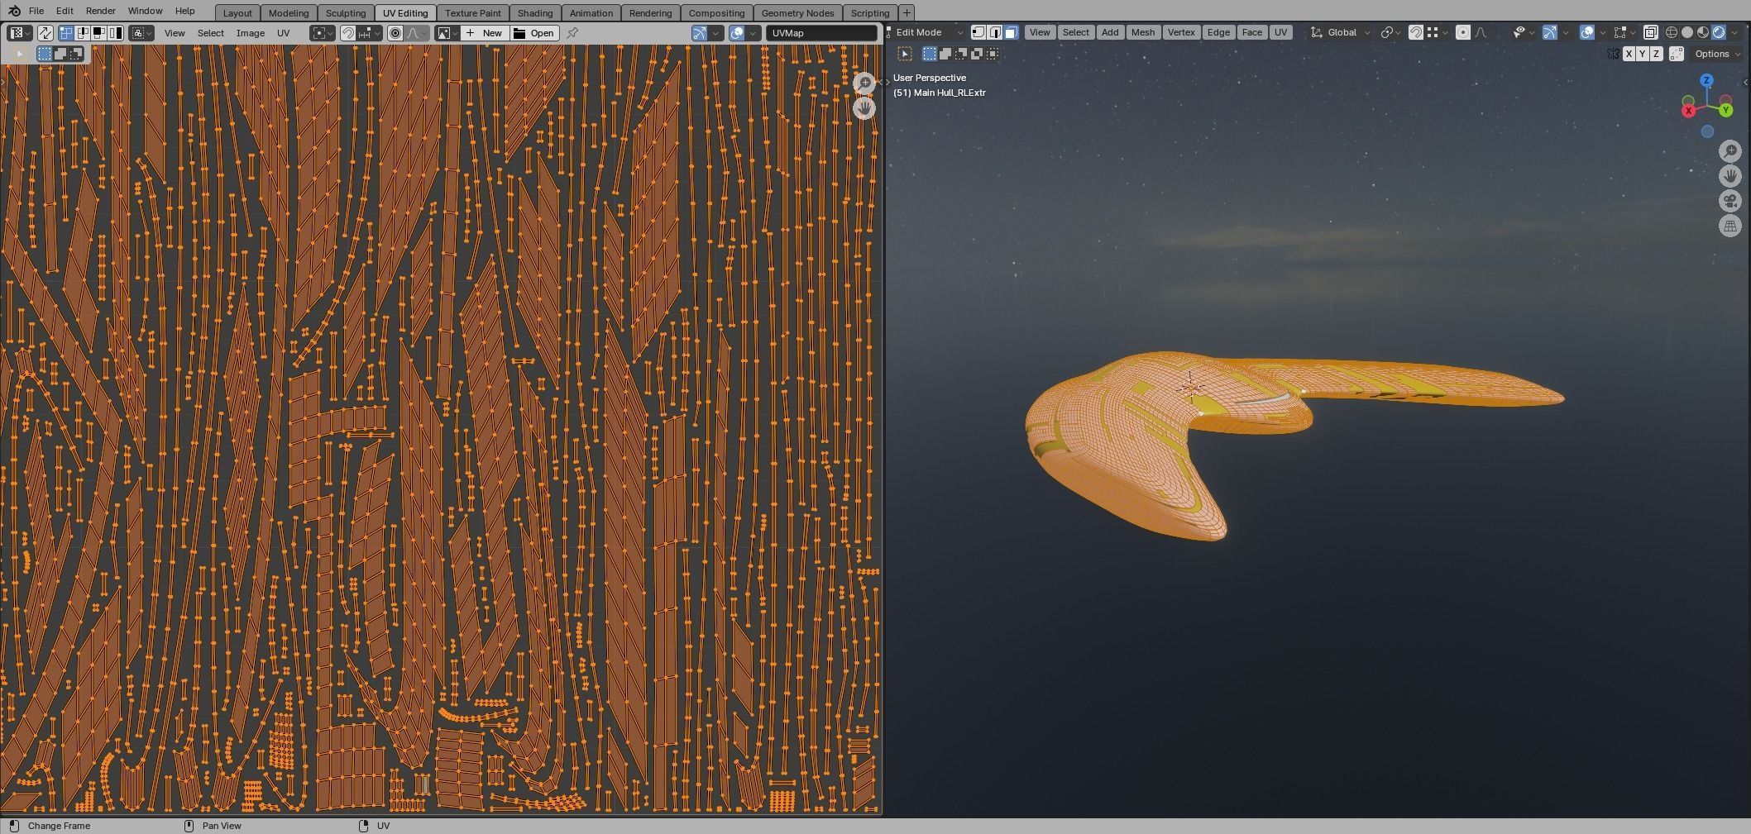
Task: Open Options dropdown in 3D viewport
Action: [x=1717, y=54]
